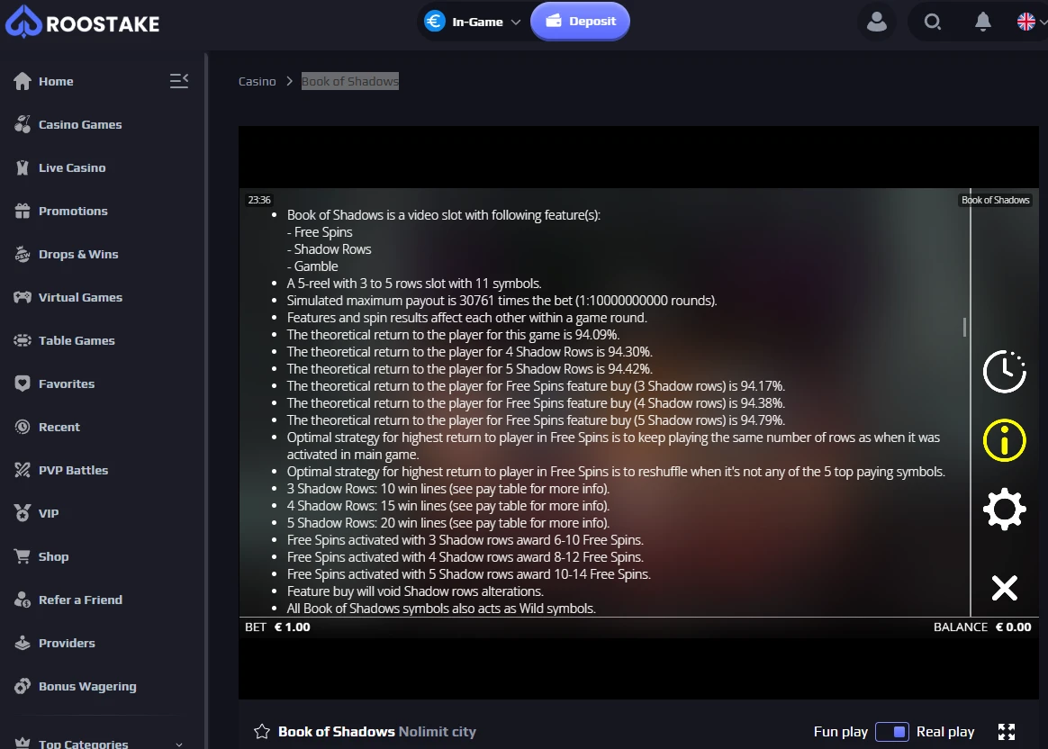Image resolution: width=1048 pixels, height=749 pixels.
Task: Click the Live Casino icon
Action: (x=22, y=167)
